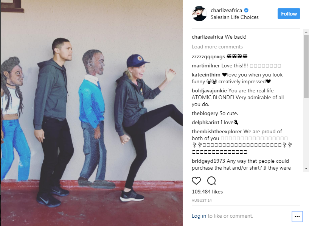This screenshot has height=226, width=309.
Task: Open the August 14 post date
Action: click(202, 201)
